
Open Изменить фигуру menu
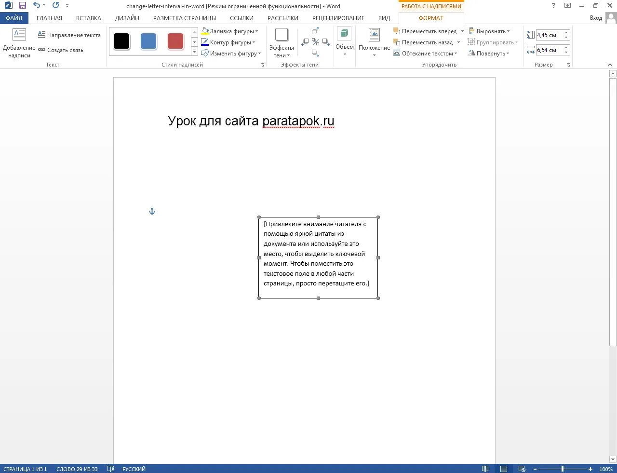click(231, 53)
